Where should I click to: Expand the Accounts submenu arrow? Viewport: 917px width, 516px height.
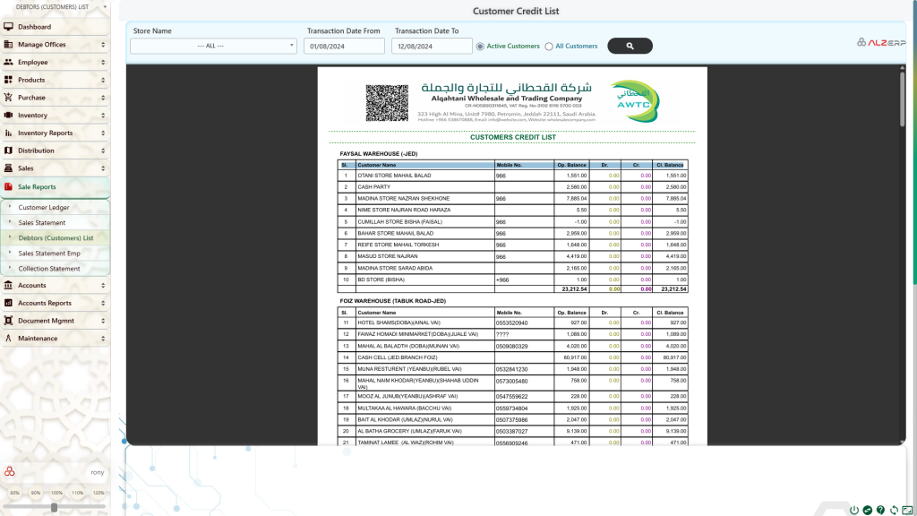[103, 285]
